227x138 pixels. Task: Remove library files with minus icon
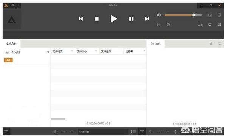[x=63, y=132]
